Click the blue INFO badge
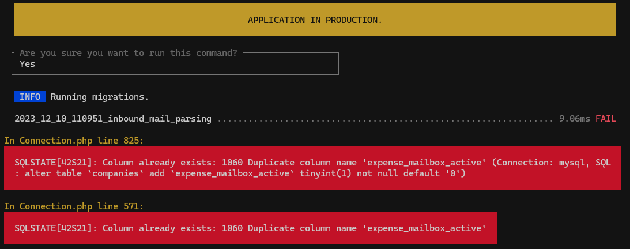 30,96
